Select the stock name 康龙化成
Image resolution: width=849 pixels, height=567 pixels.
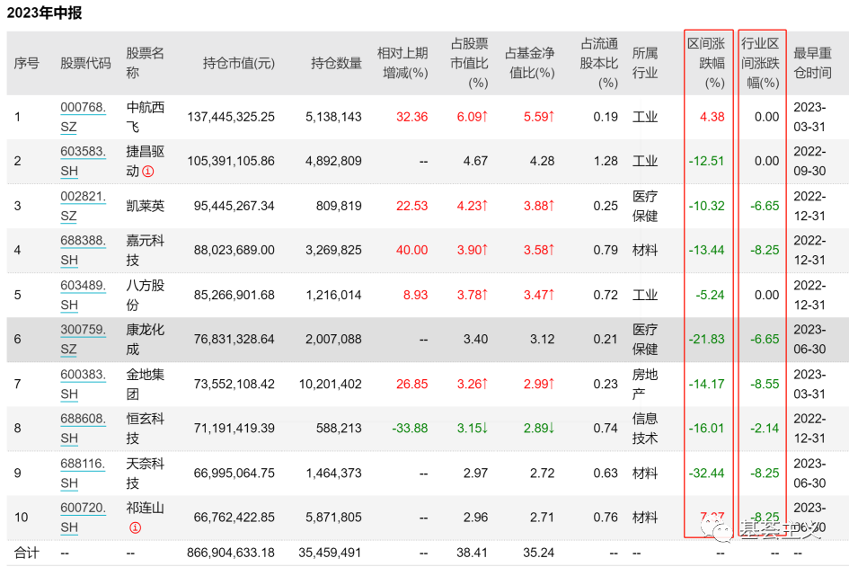pyautogui.click(x=146, y=340)
